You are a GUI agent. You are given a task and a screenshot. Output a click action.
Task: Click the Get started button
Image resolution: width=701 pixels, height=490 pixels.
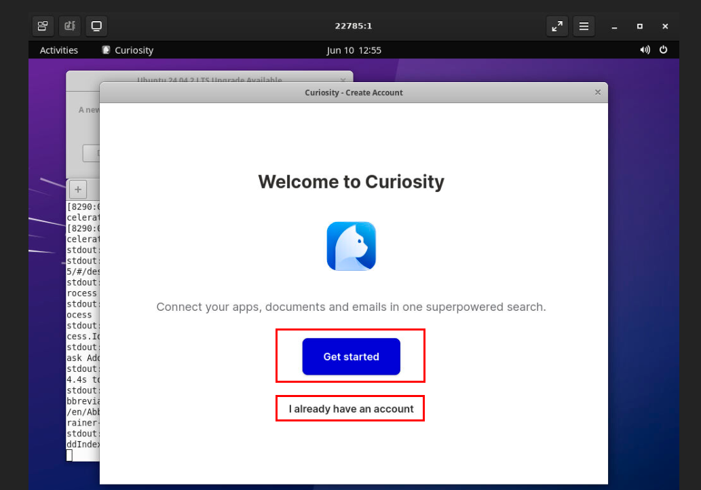[351, 356]
